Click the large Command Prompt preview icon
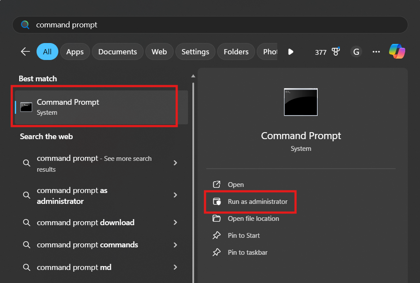 301,102
